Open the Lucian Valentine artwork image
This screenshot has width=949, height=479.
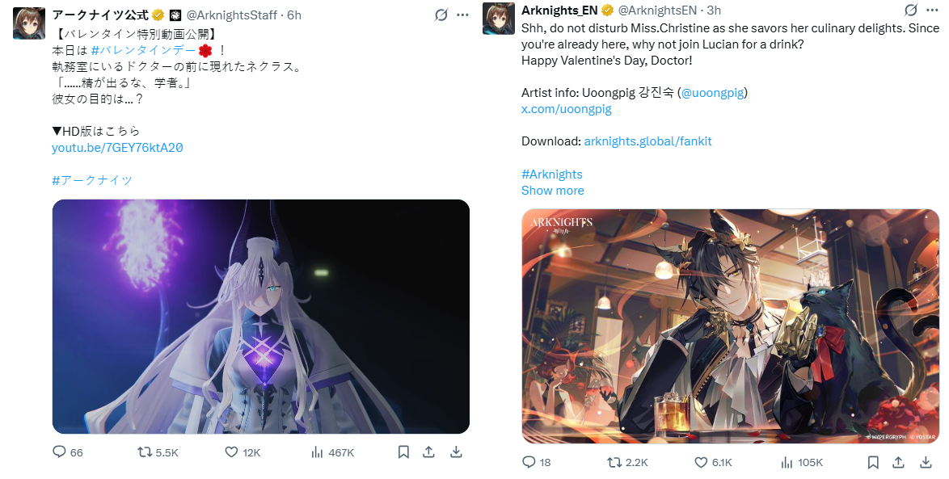coord(731,326)
